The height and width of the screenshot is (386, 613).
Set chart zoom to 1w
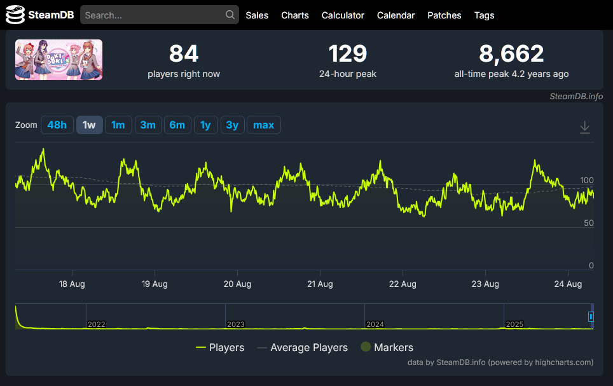90,125
